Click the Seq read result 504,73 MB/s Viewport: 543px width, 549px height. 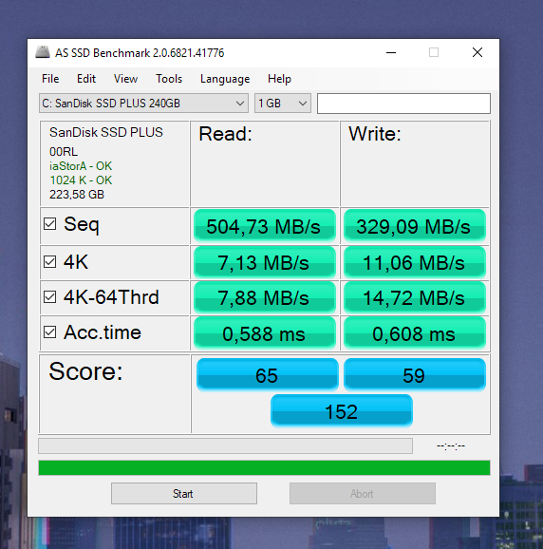pos(265,226)
